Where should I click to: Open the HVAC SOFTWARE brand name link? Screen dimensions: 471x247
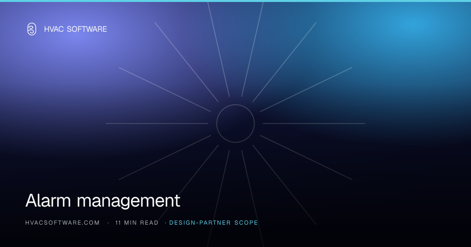pos(75,29)
